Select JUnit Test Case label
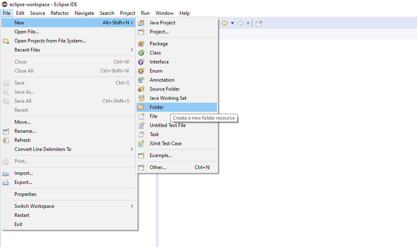Screen dimensions: 417x247 165,143
